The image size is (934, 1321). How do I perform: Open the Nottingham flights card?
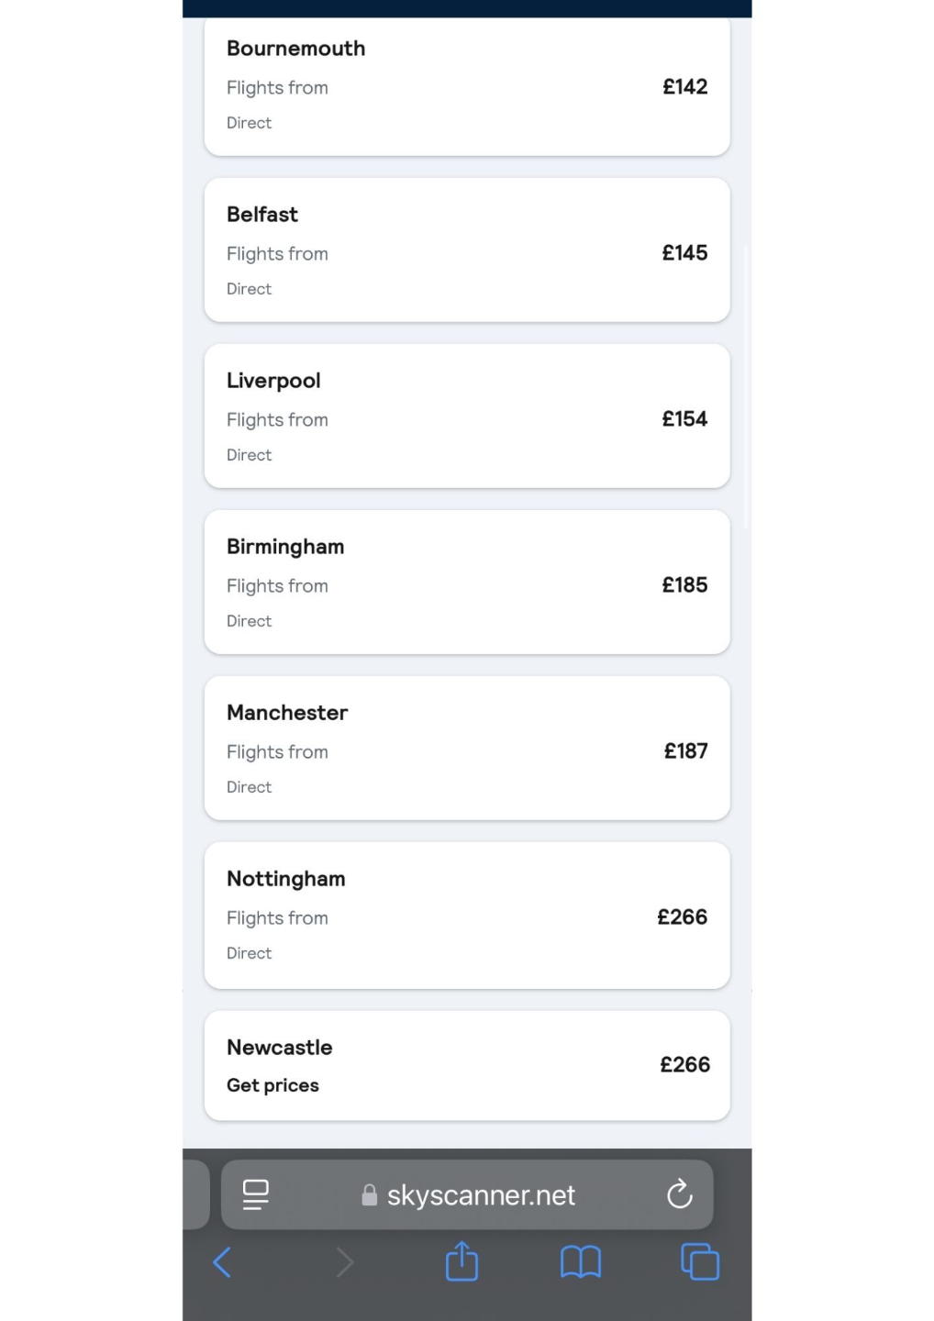(x=466, y=915)
